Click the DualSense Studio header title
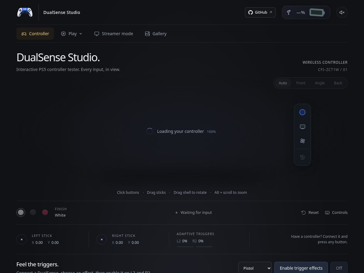This screenshot has width=364, height=273. coord(62,12)
